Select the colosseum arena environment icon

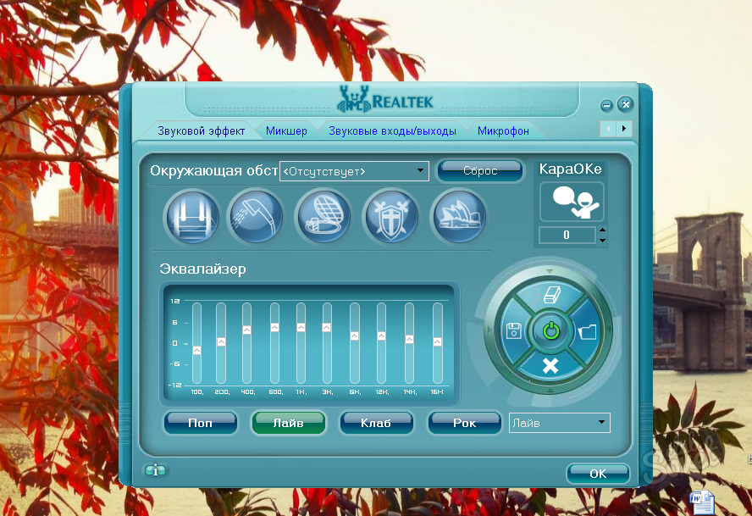pos(323,217)
